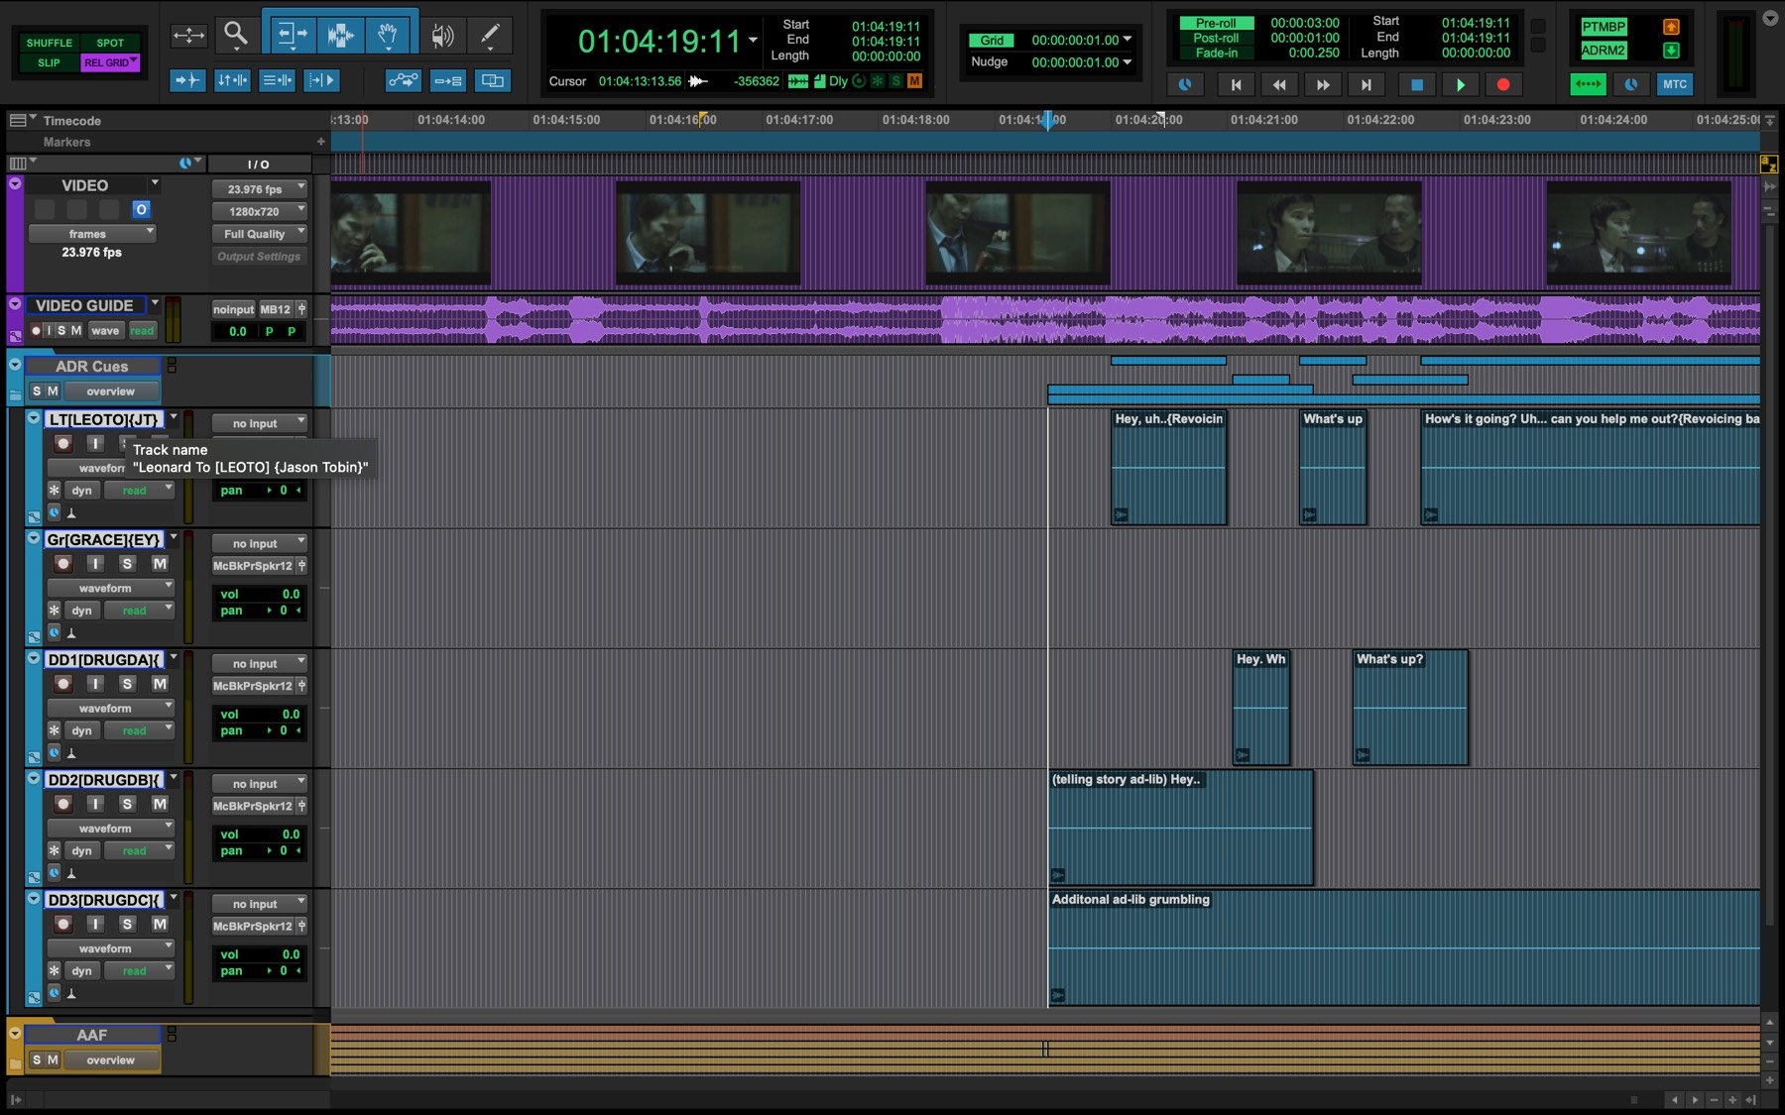Click the Stop transport button
The height and width of the screenshot is (1115, 1785).
pyautogui.click(x=1417, y=85)
